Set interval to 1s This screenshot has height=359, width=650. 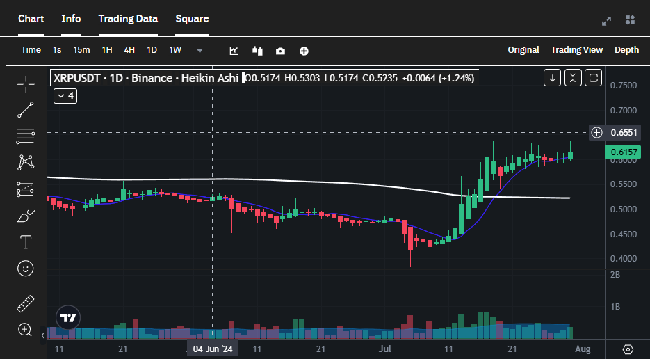(x=57, y=50)
